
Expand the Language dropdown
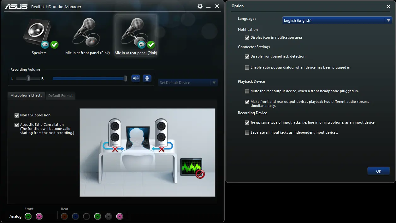coord(388,20)
